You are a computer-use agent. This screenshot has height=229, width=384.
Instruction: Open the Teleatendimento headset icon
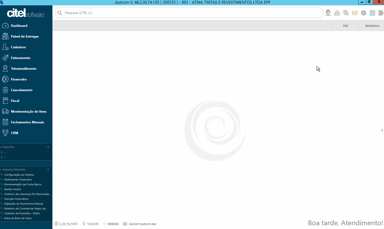click(5, 68)
